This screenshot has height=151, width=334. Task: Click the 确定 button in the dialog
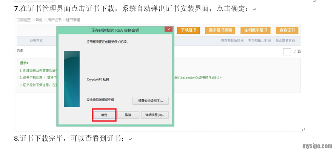(x=104, y=115)
